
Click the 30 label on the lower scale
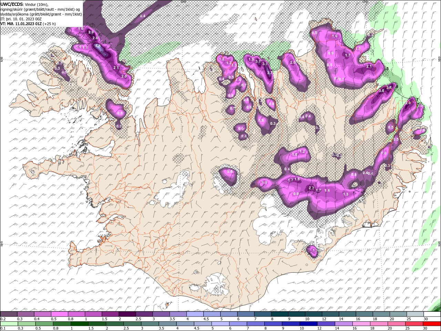click(425, 329)
